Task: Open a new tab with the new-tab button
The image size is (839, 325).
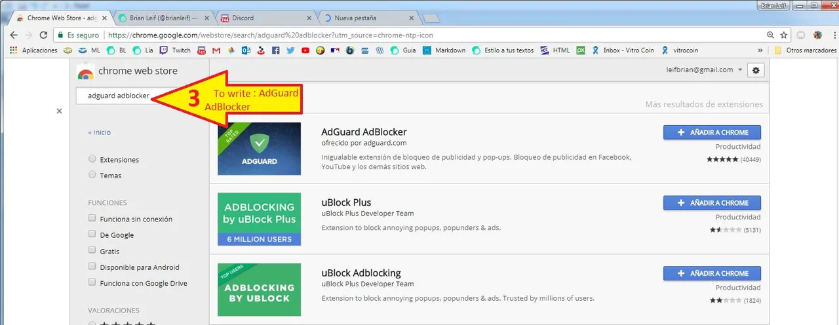Action: pos(431,18)
